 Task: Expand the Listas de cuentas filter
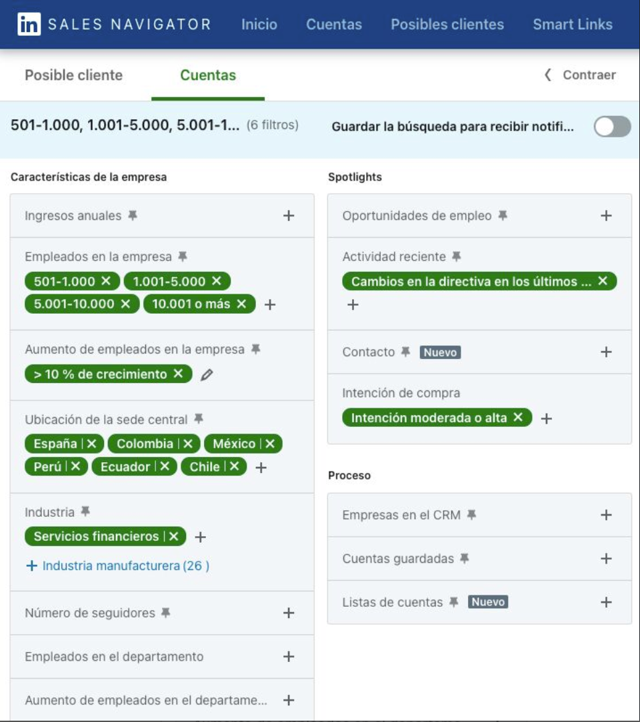pos(607,602)
